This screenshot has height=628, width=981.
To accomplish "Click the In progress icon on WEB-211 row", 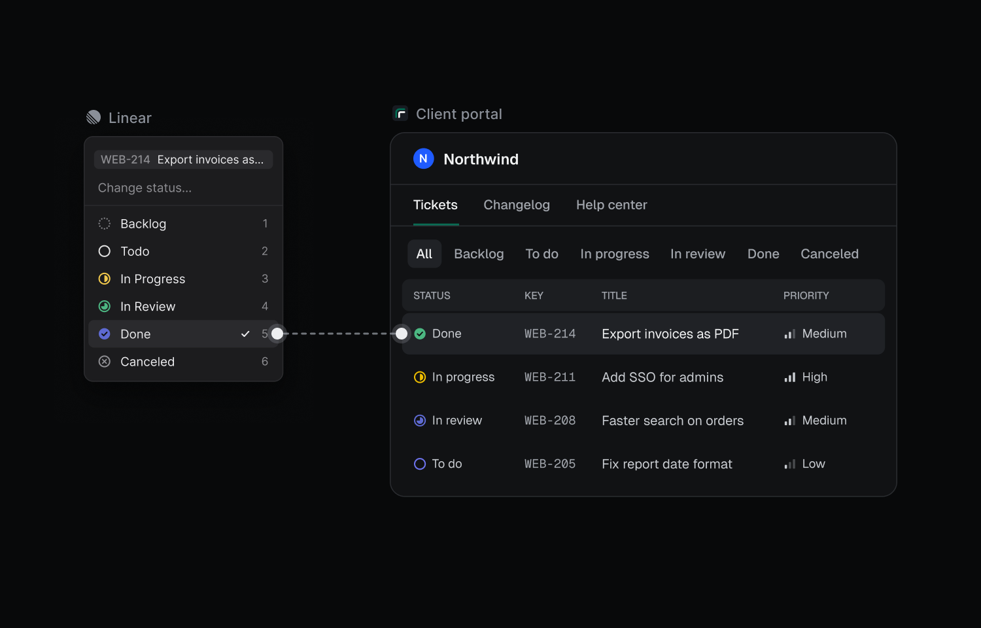I will pos(420,377).
